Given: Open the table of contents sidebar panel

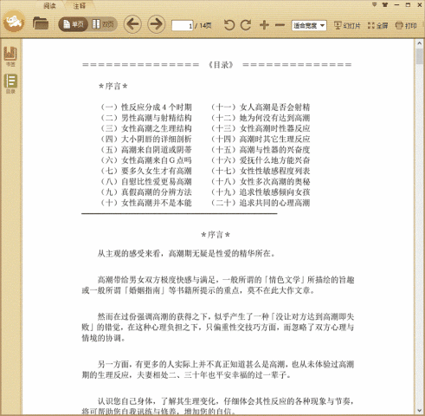Looking at the screenshot, I should click(x=10, y=84).
